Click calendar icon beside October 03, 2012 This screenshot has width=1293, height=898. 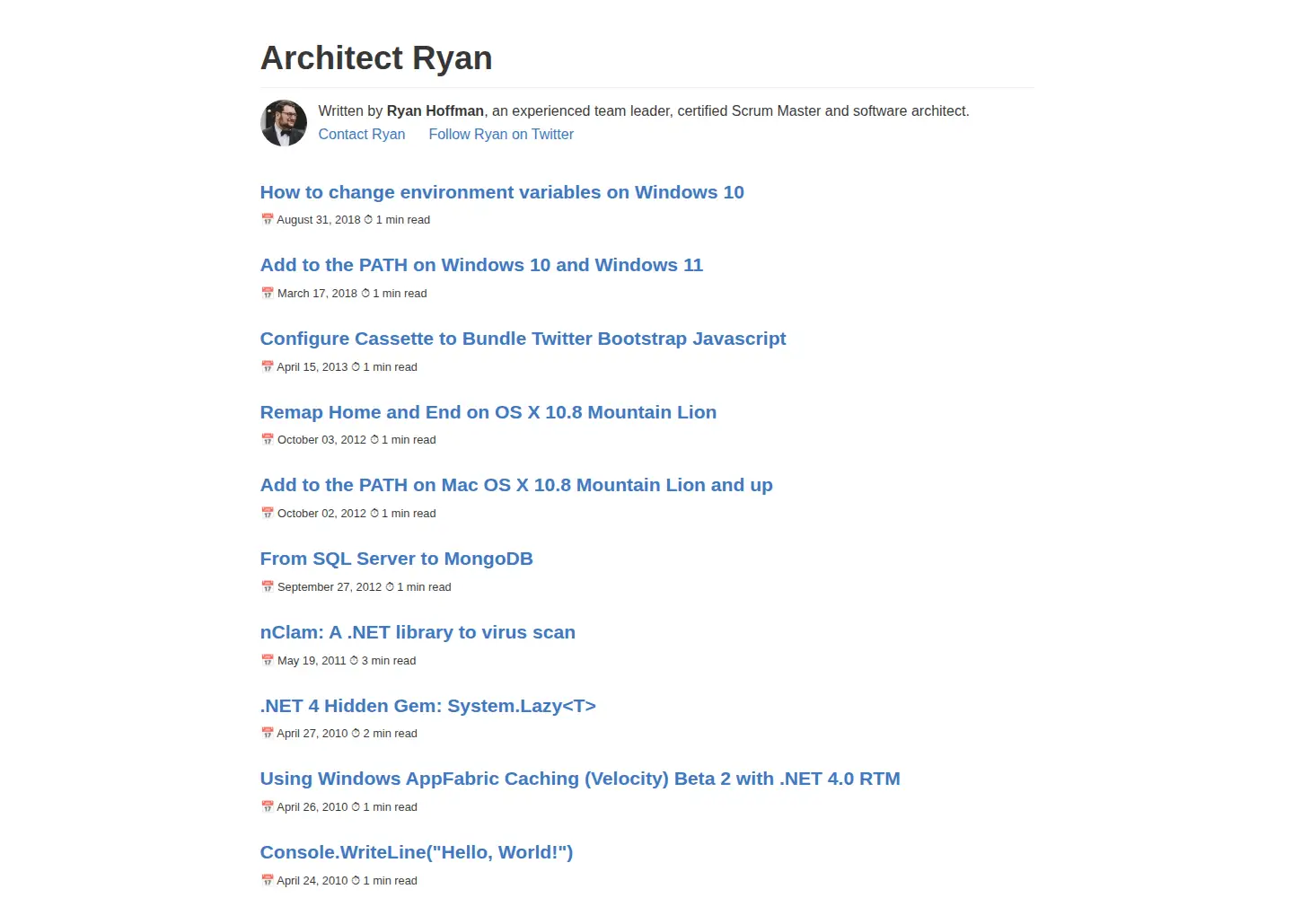coord(267,439)
